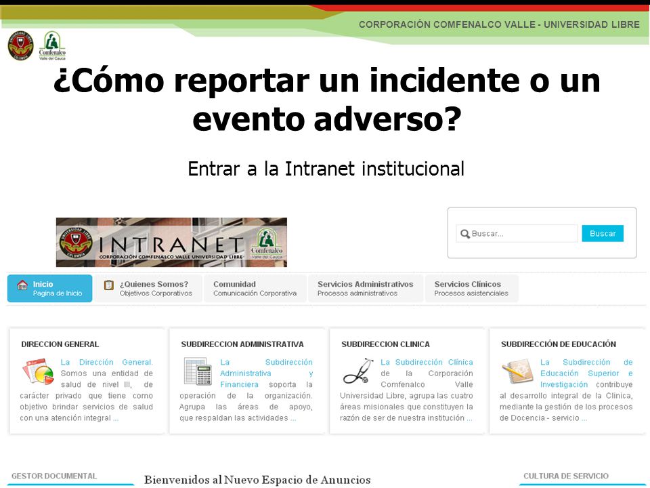The width and height of the screenshot is (650, 488).
Task: Open the Comunidad menu item
Action: tap(255, 289)
